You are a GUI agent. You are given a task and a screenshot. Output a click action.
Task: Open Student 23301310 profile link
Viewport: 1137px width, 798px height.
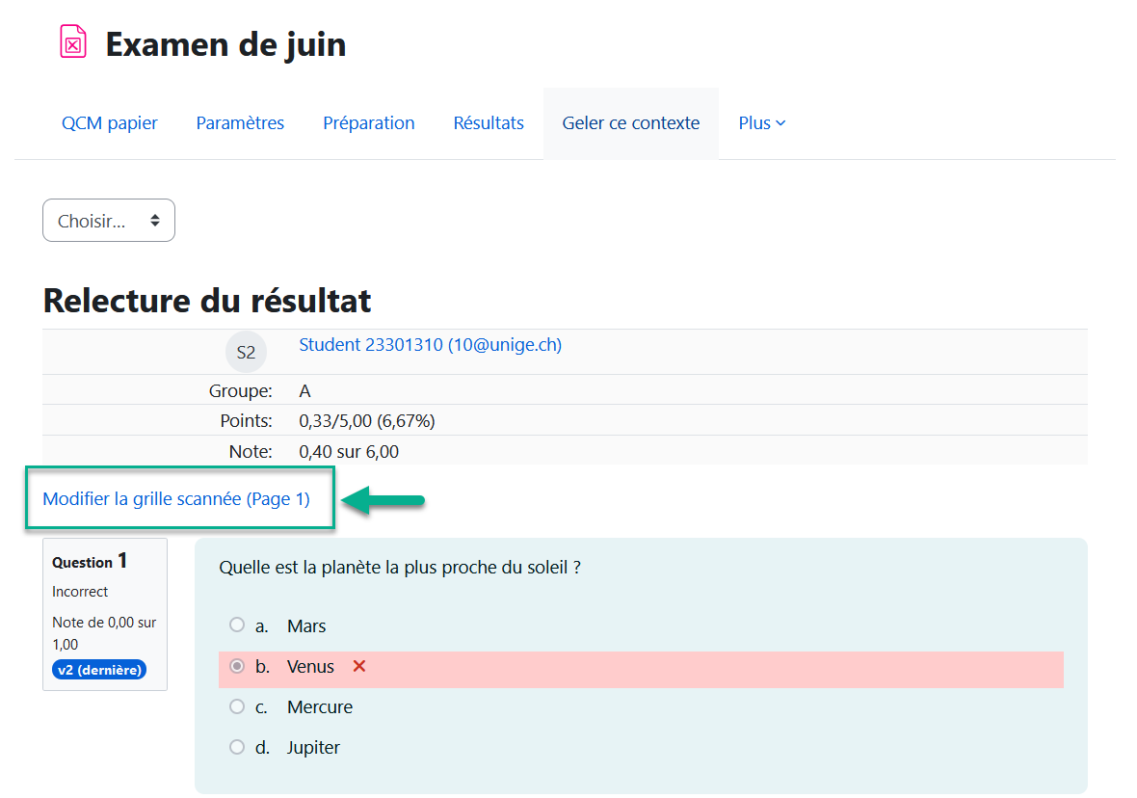[430, 345]
